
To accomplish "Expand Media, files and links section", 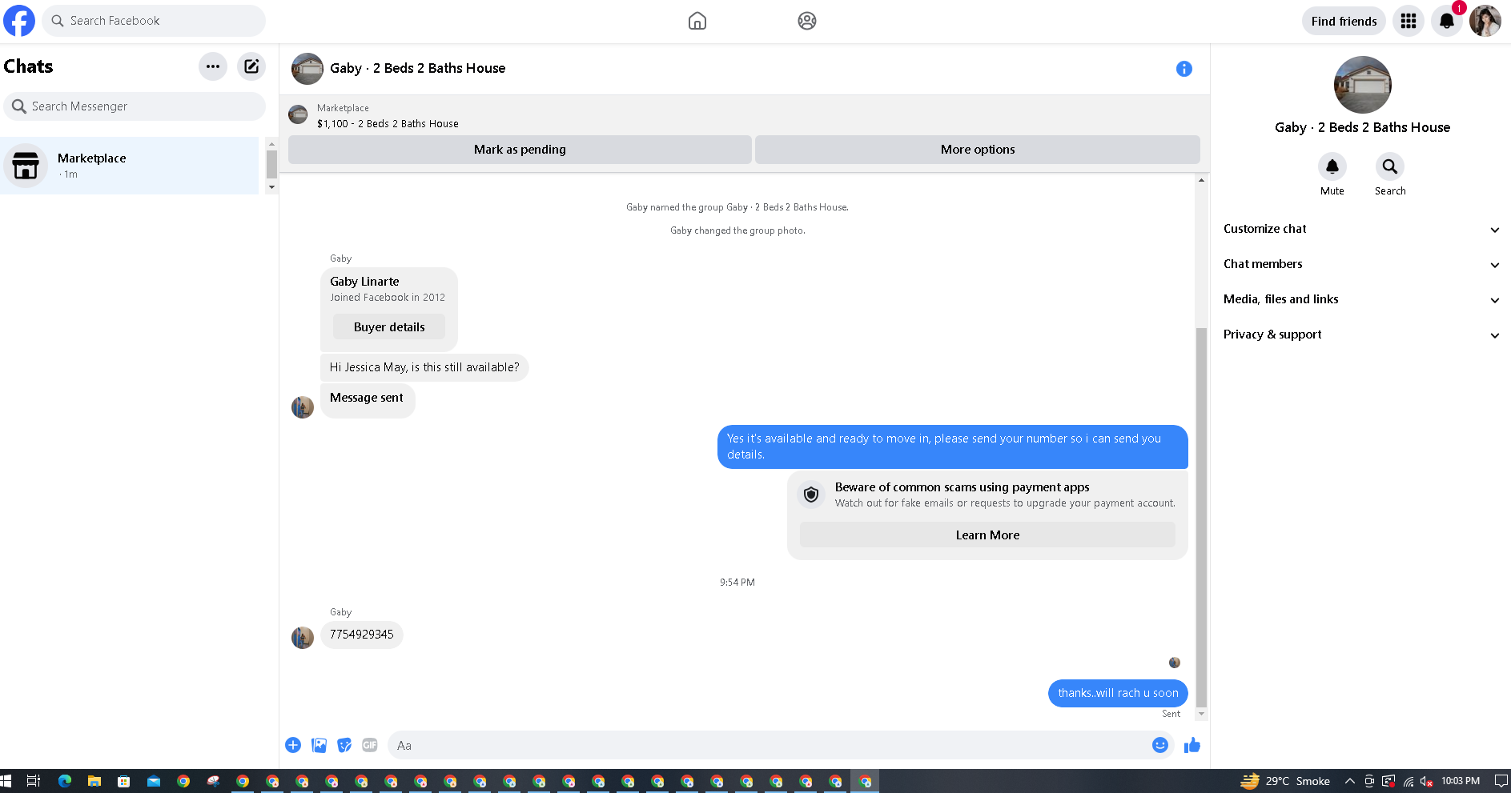I will (x=1361, y=299).
